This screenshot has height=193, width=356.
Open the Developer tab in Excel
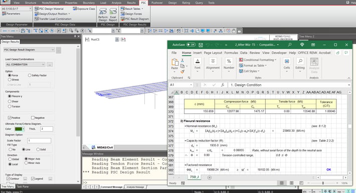pyautogui.click(x=279, y=53)
